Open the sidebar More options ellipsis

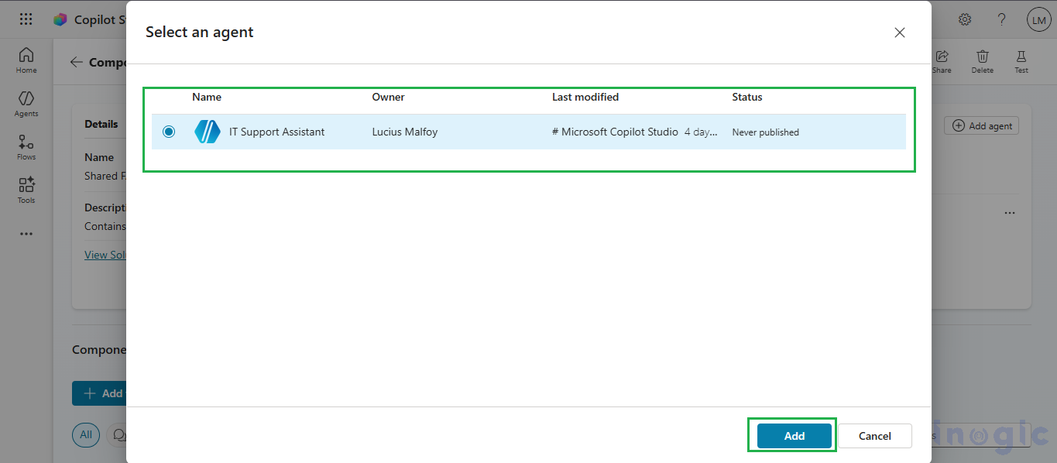[26, 233]
